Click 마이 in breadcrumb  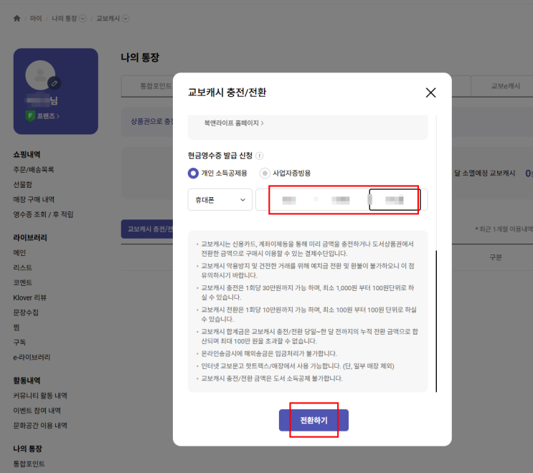coord(36,19)
